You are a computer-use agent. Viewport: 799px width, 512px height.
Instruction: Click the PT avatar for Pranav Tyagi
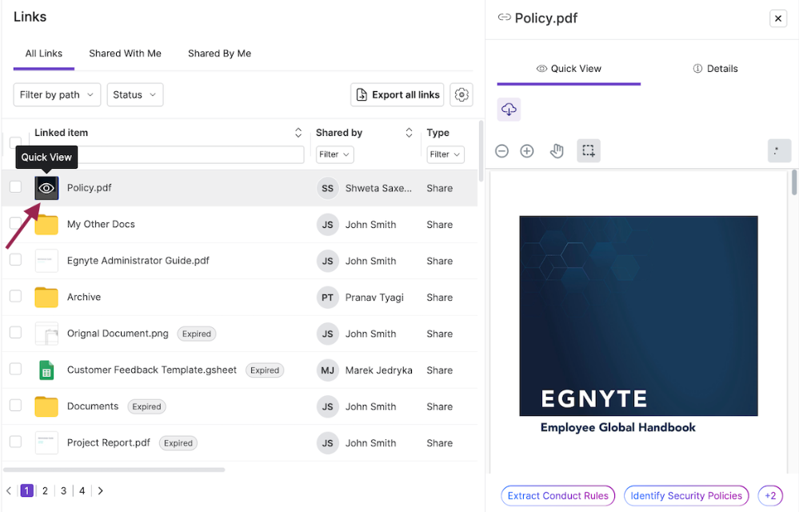click(x=328, y=298)
